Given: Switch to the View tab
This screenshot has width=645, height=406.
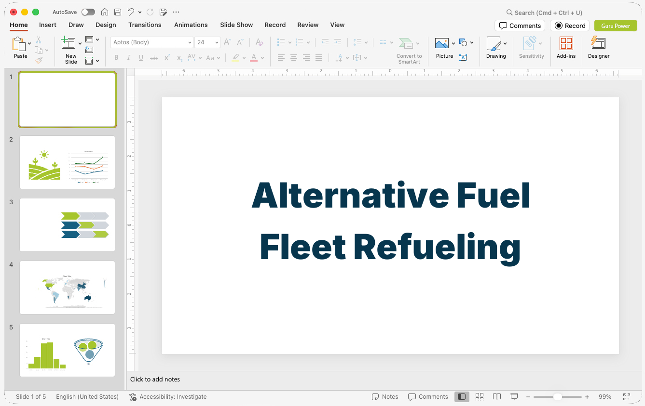Looking at the screenshot, I should pos(337,25).
